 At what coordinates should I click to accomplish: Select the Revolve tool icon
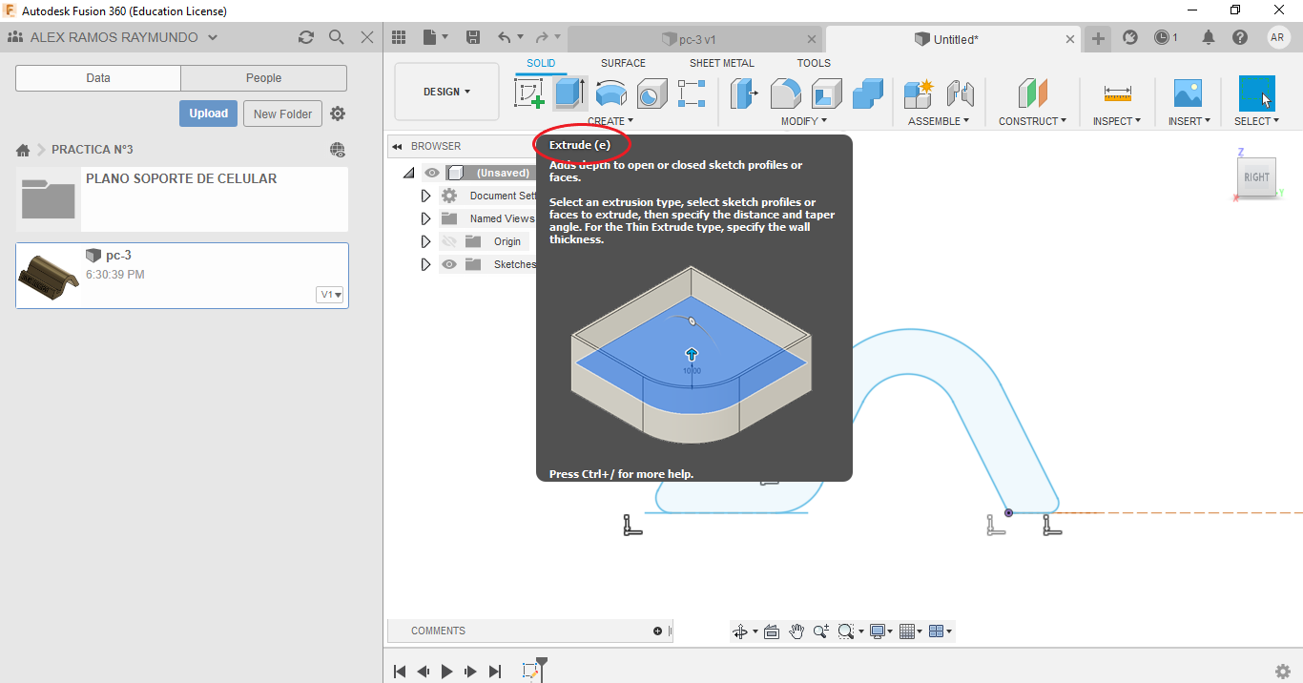tap(610, 93)
